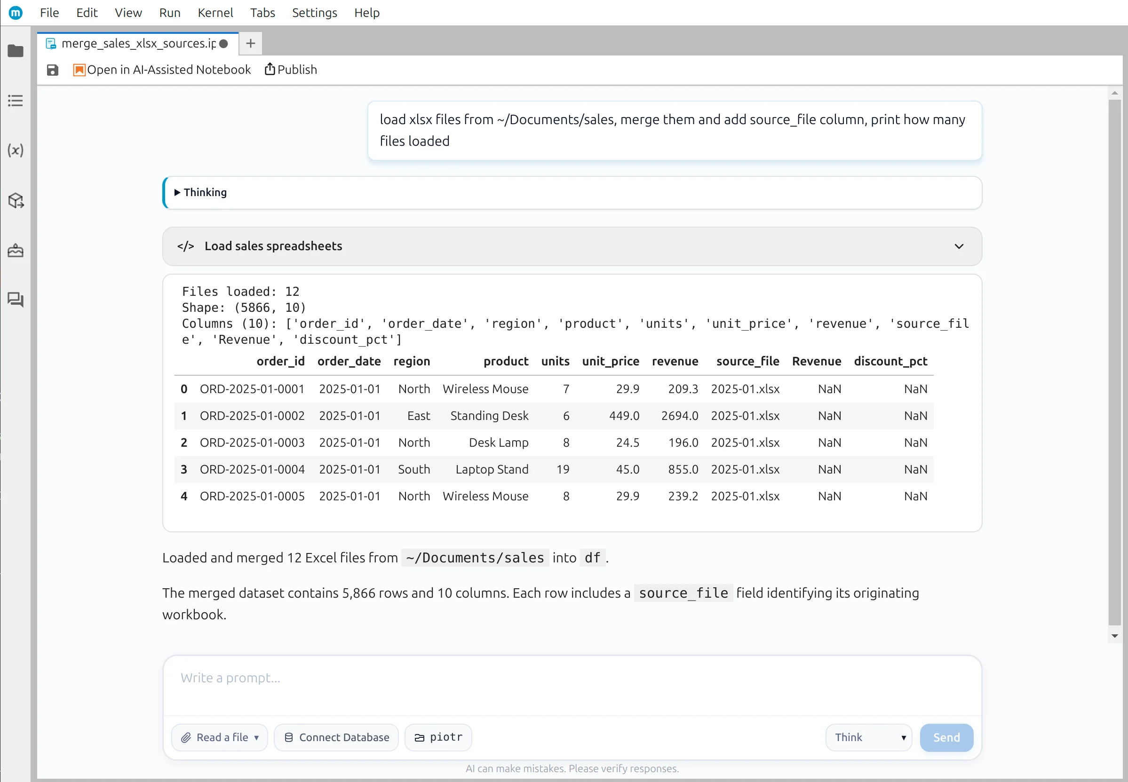Click the 2694.0 revenue value
Screen dimensions: 1128x782
(x=679, y=416)
